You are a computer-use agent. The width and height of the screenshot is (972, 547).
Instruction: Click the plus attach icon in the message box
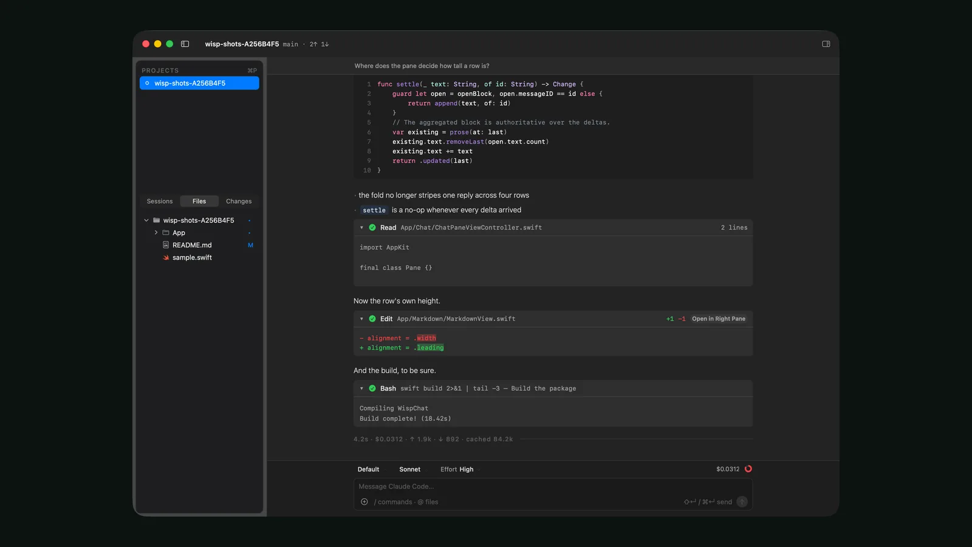(364, 502)
